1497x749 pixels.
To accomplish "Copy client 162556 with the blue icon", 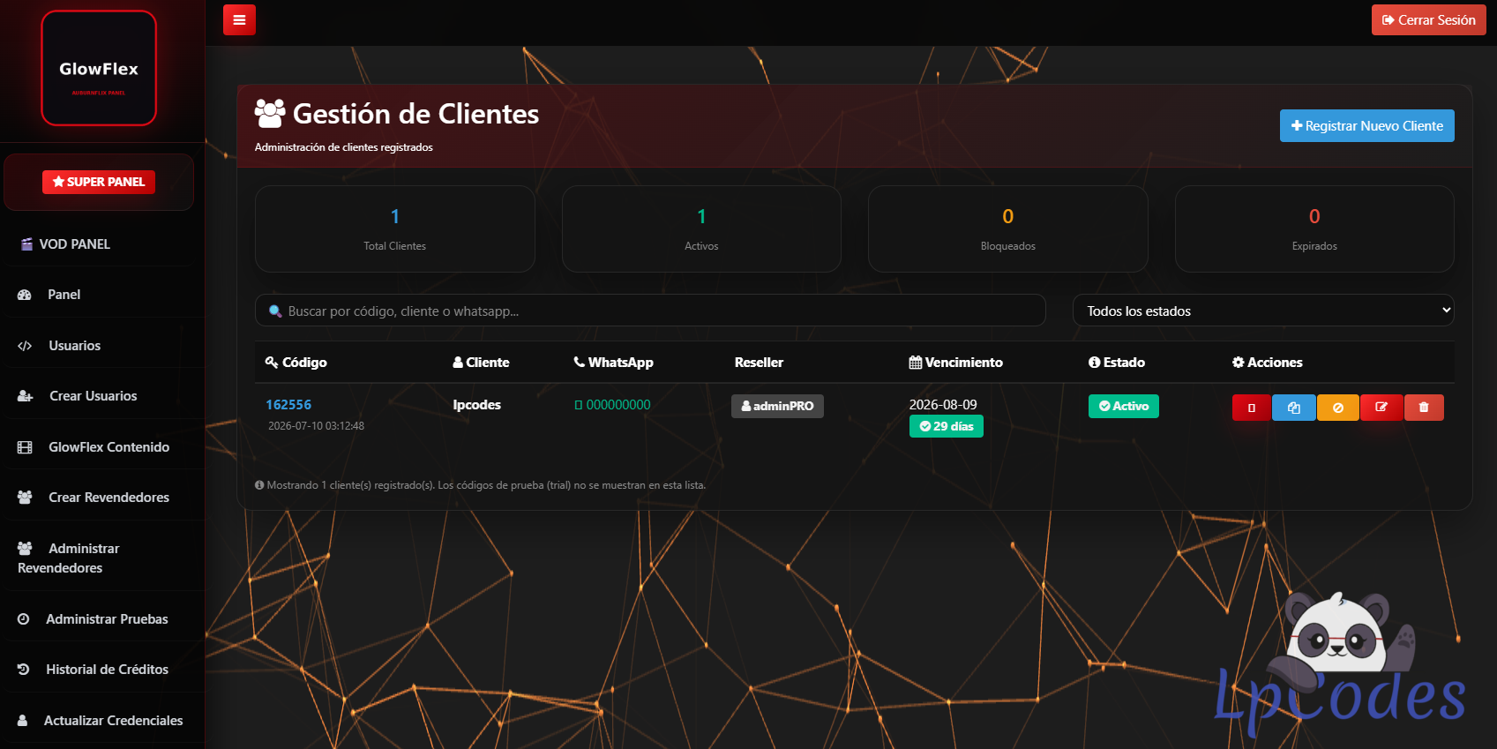I will coord(1294,408).
